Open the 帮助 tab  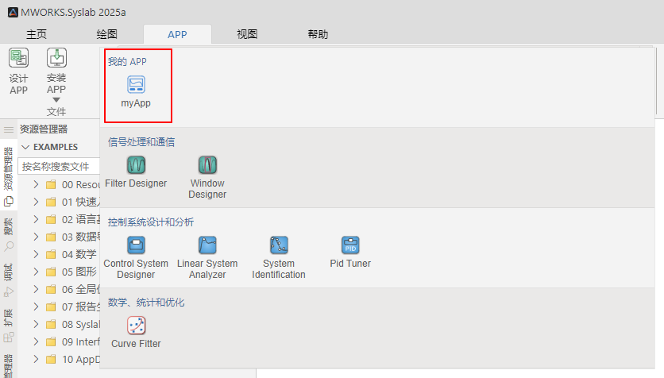coord(318,34)
